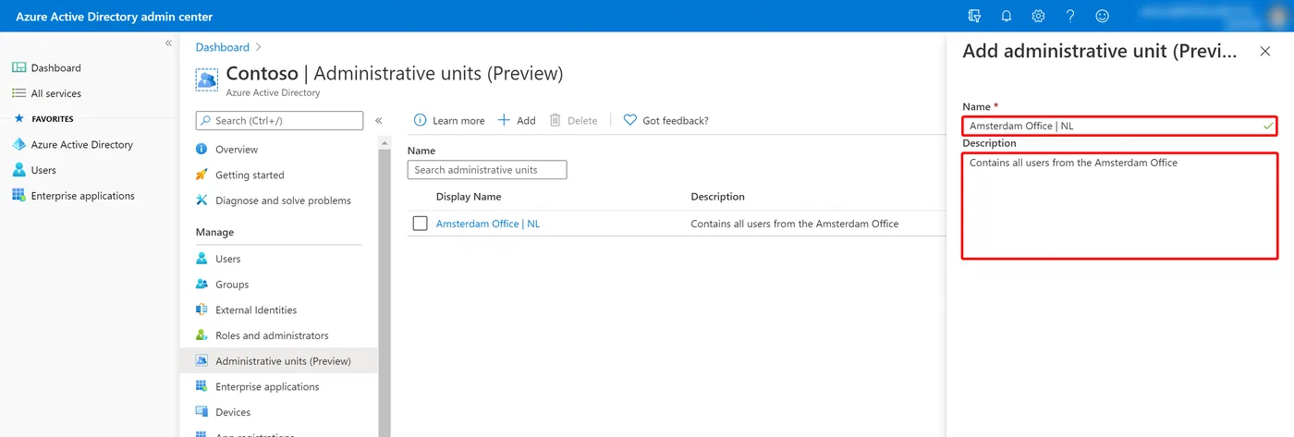
Task: Open External Identities
Action: click(256, 310)
